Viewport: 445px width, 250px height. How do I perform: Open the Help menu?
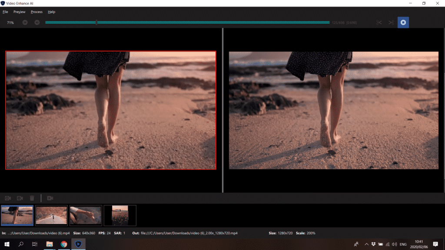51,12
